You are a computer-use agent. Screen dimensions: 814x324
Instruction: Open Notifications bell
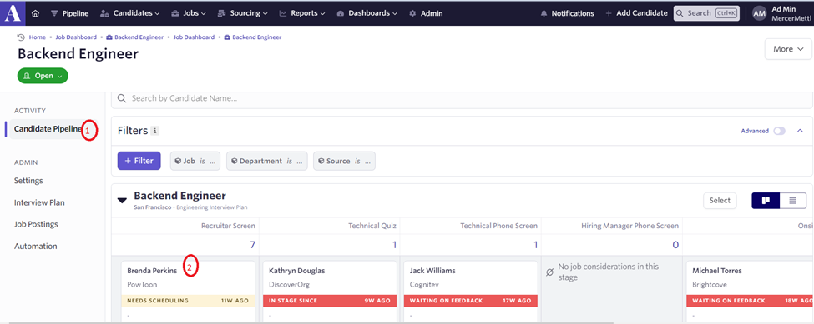(567, 13)
